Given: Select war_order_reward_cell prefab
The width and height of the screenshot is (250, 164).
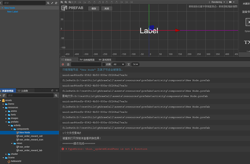Looking at the screenshot, I should 31,136.
